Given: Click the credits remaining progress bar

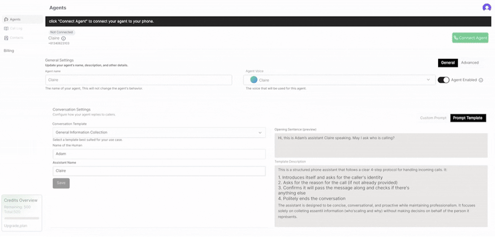Looking at the screenshot, I should [22, 218].
